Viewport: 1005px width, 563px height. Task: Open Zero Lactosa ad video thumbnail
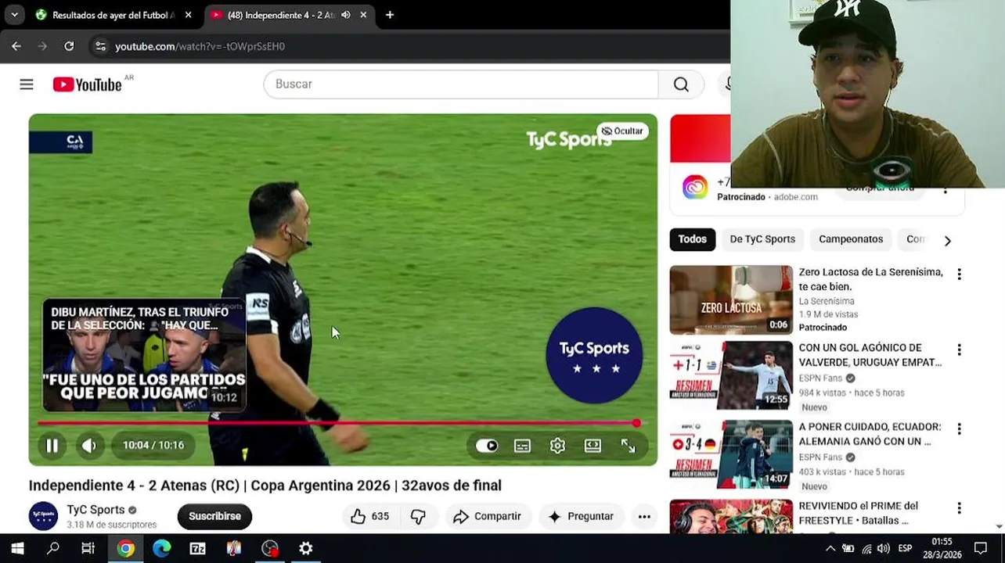[731, 300]
